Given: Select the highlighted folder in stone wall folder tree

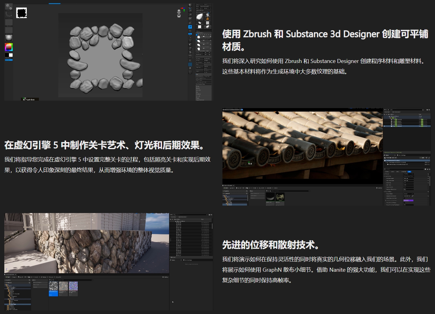Looking at the screenshot, I should pos(18,304).
